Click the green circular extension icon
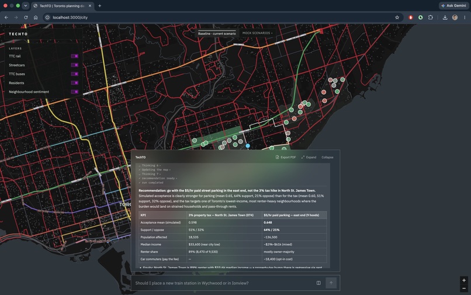This screenshot has height=295, width=471. coord(421,18)
